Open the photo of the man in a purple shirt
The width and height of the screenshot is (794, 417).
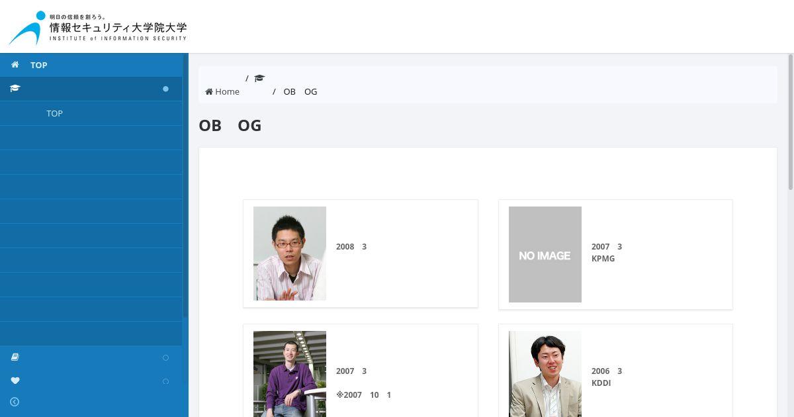pos(290,374)
